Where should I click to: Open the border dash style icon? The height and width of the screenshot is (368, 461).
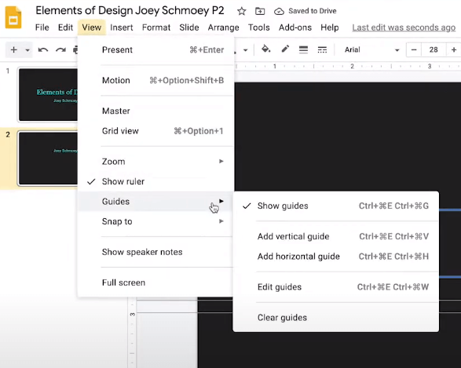click(x=322, y=49)
